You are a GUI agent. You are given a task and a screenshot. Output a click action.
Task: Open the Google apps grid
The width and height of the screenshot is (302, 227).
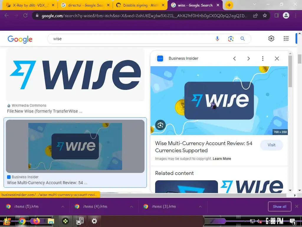[x=286, y=38]
